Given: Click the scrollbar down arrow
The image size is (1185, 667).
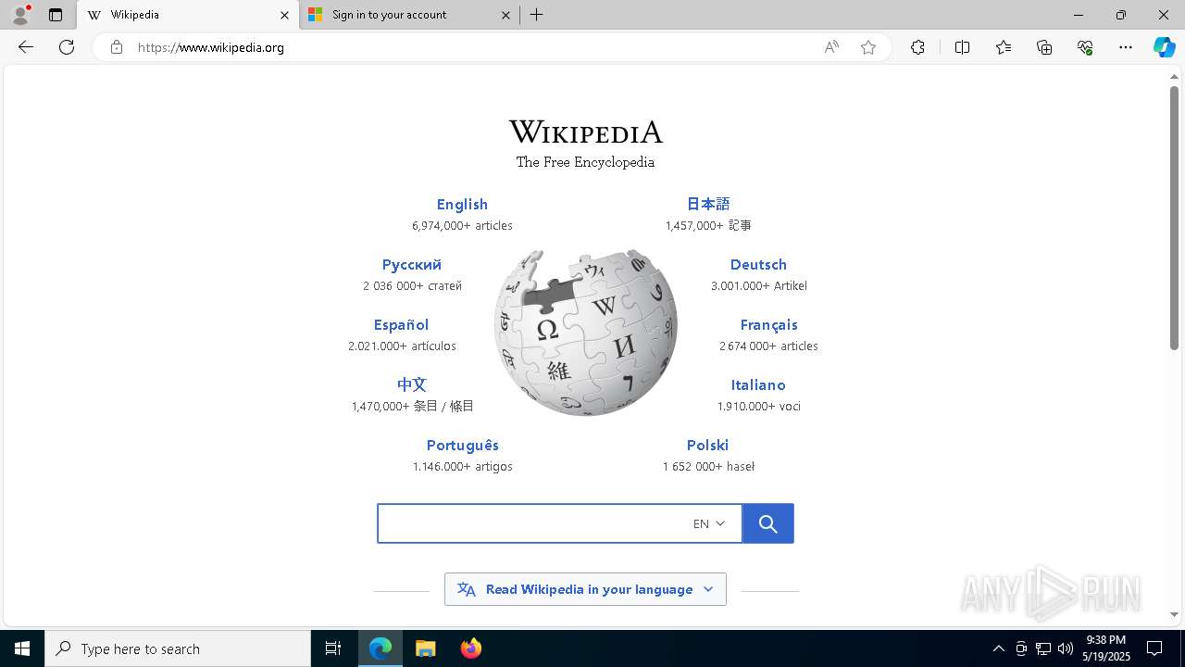Looking at the screenshot, I should [1174, 614].
